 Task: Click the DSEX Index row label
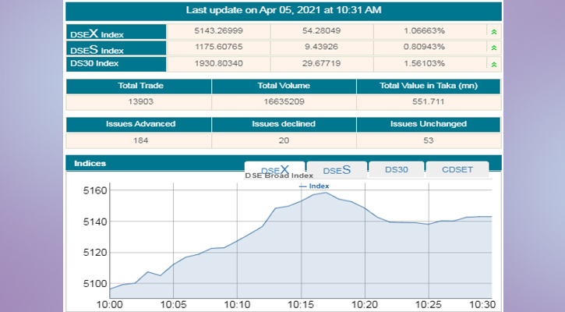click(x=116, y=33)
